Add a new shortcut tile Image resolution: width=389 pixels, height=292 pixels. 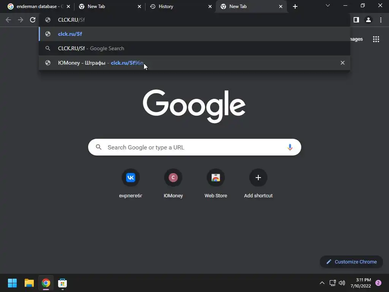258,183
